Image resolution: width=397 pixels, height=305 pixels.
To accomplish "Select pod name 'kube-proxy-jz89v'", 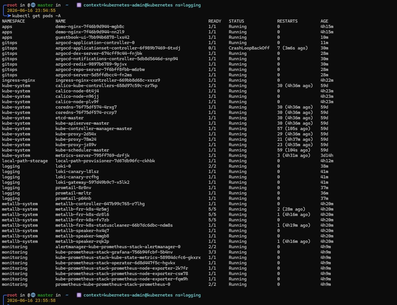I will click(76, 145).
